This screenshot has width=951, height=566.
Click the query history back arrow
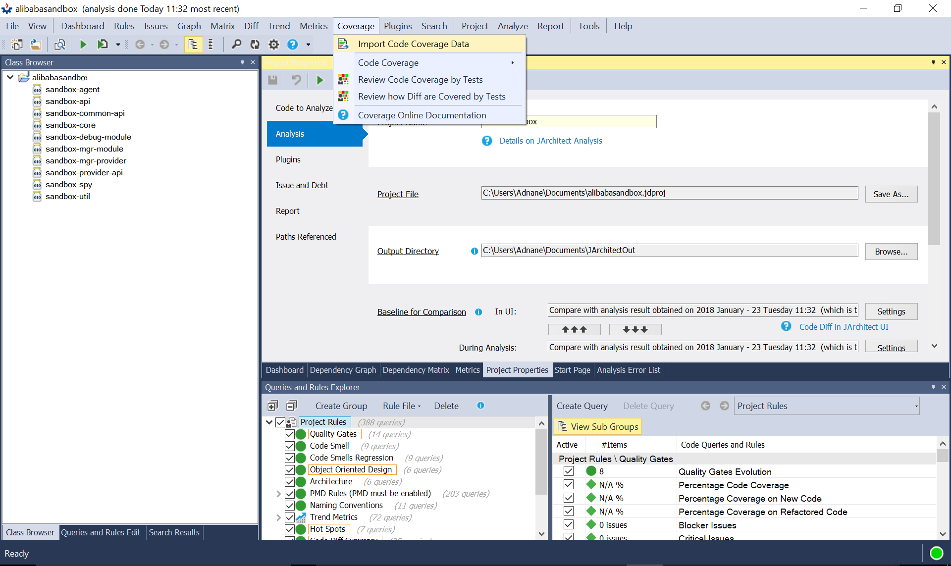[x=706, y=406]
